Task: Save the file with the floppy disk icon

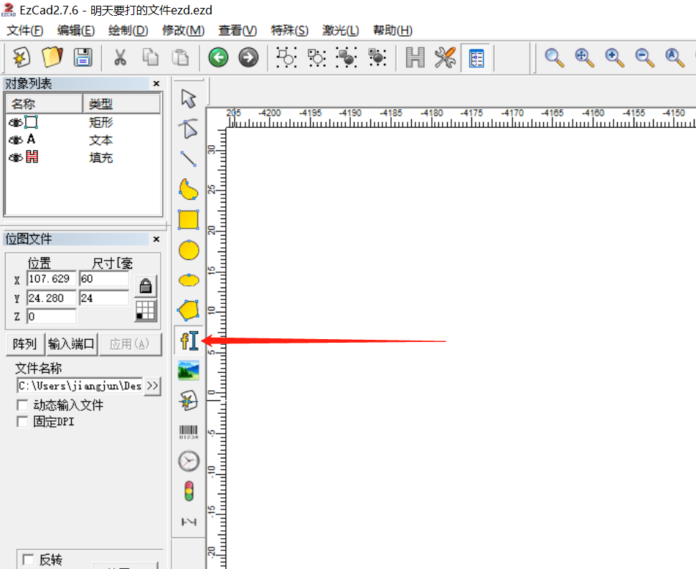Action: (x=83, y=57)
